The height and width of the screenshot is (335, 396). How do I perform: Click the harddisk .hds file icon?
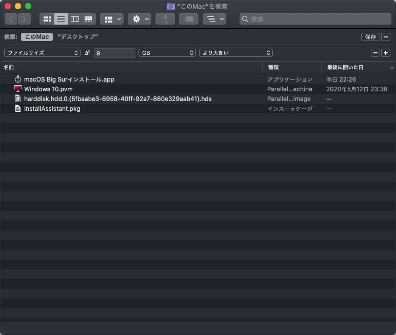pyautogui.click(x=17, y=98)
